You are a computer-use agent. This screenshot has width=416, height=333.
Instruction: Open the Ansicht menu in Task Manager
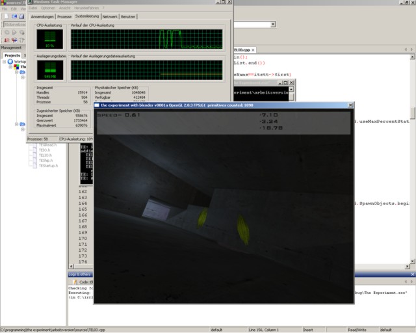click(64, 8)
